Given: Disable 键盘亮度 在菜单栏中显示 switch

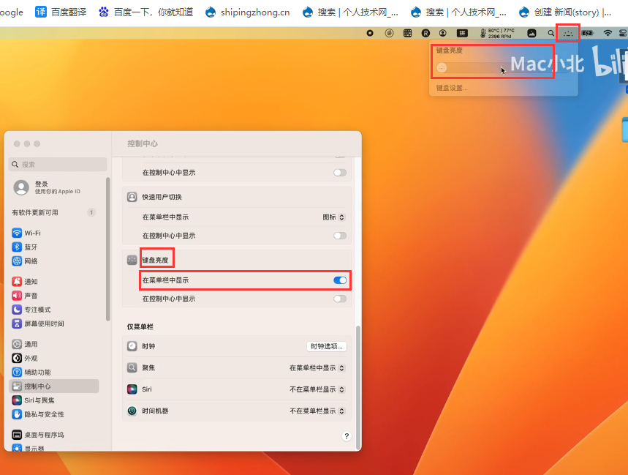Looking at the screenshot, I should coord(340,280).
